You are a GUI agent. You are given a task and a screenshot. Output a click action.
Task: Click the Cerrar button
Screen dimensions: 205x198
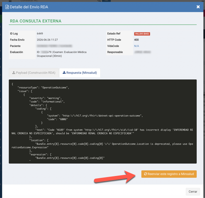(193, 192)
